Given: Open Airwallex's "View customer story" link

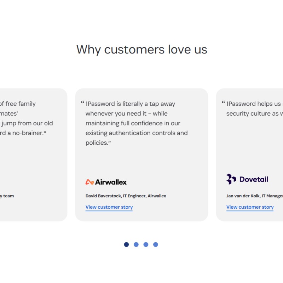Looking at the screenshot, I should coord(109,207).
